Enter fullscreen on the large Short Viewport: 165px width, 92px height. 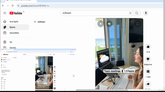[x=138, y=24]
